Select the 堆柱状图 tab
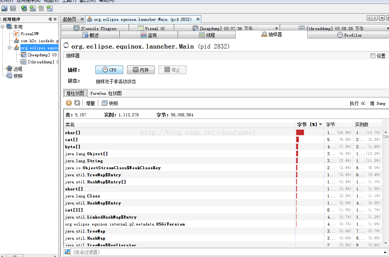 pyautogui.click(x=75, y=93)
